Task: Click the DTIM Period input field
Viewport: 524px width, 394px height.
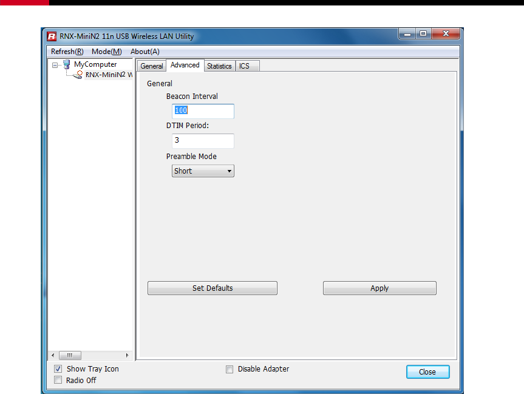Action: click(x=203, y=141)
